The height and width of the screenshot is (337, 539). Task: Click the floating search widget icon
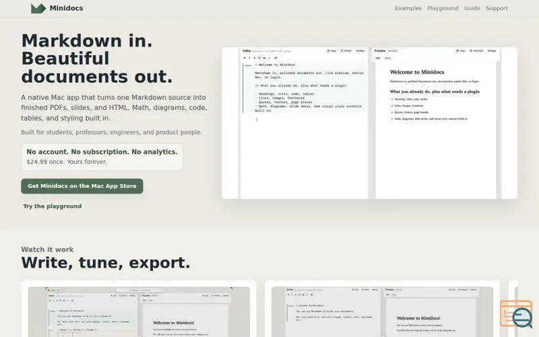[516, 313]
